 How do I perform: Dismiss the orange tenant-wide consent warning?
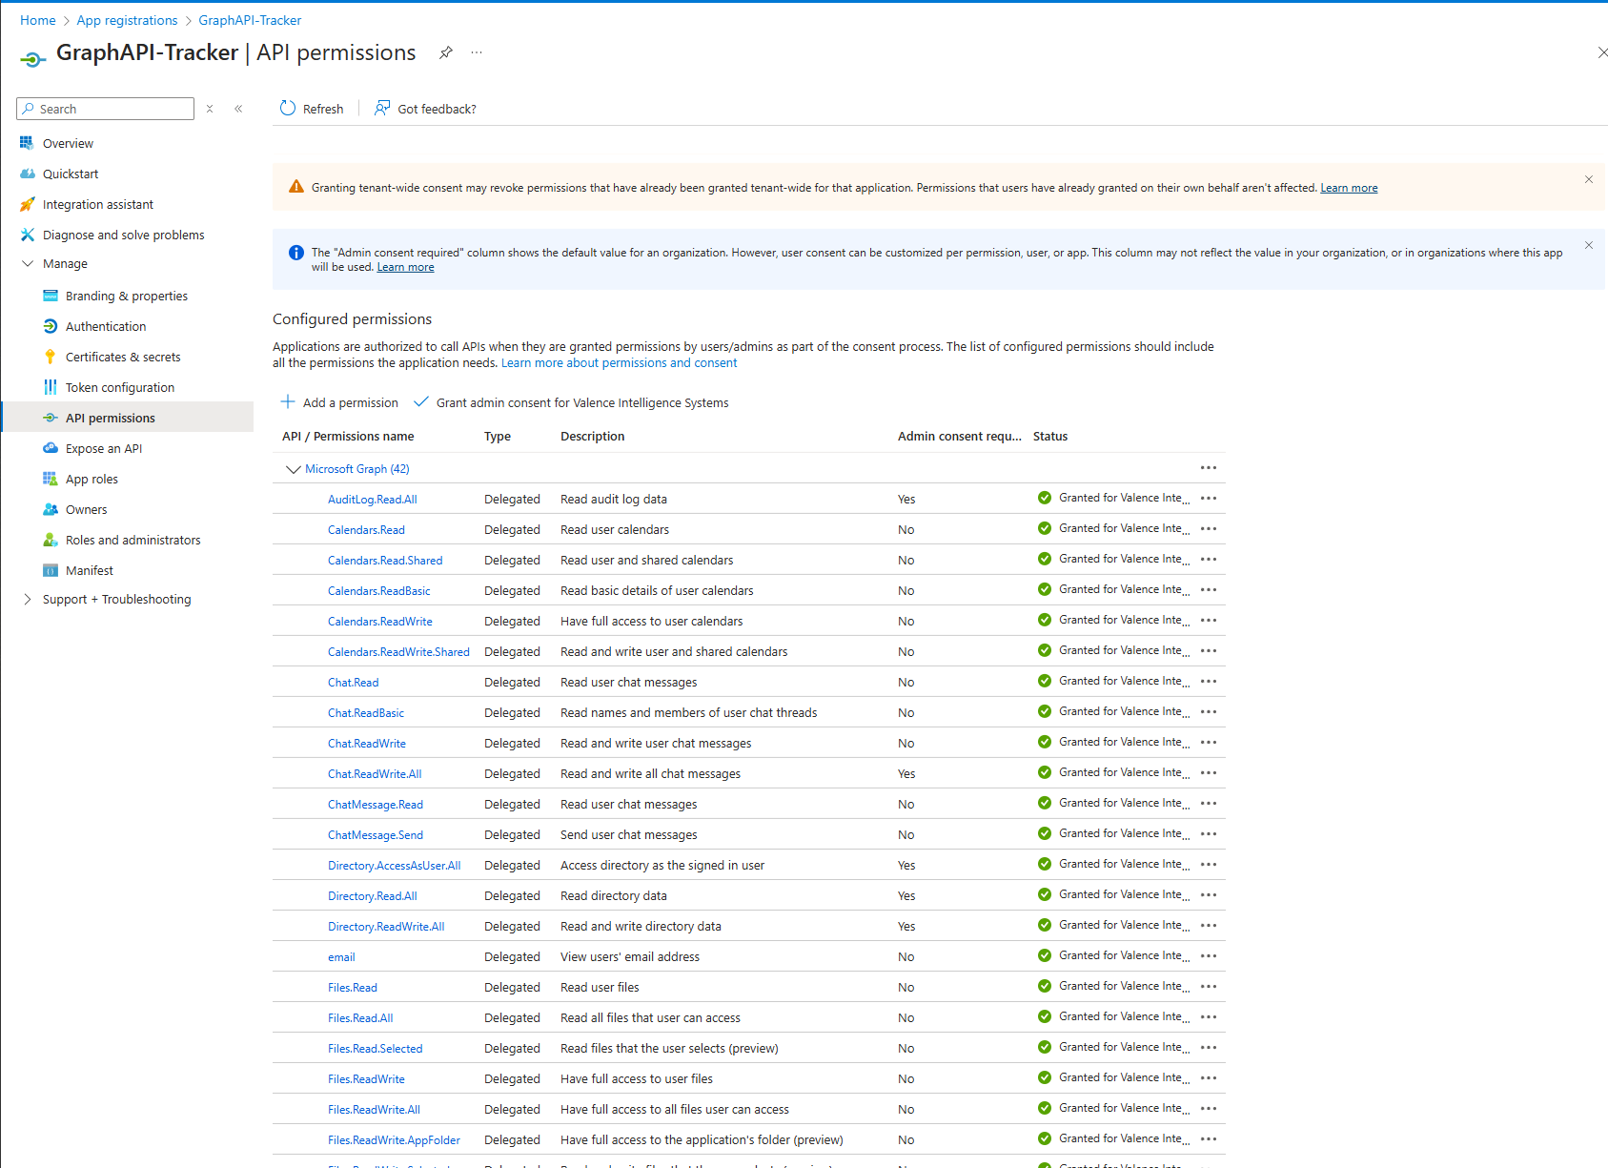click(x=1588, y=179)
